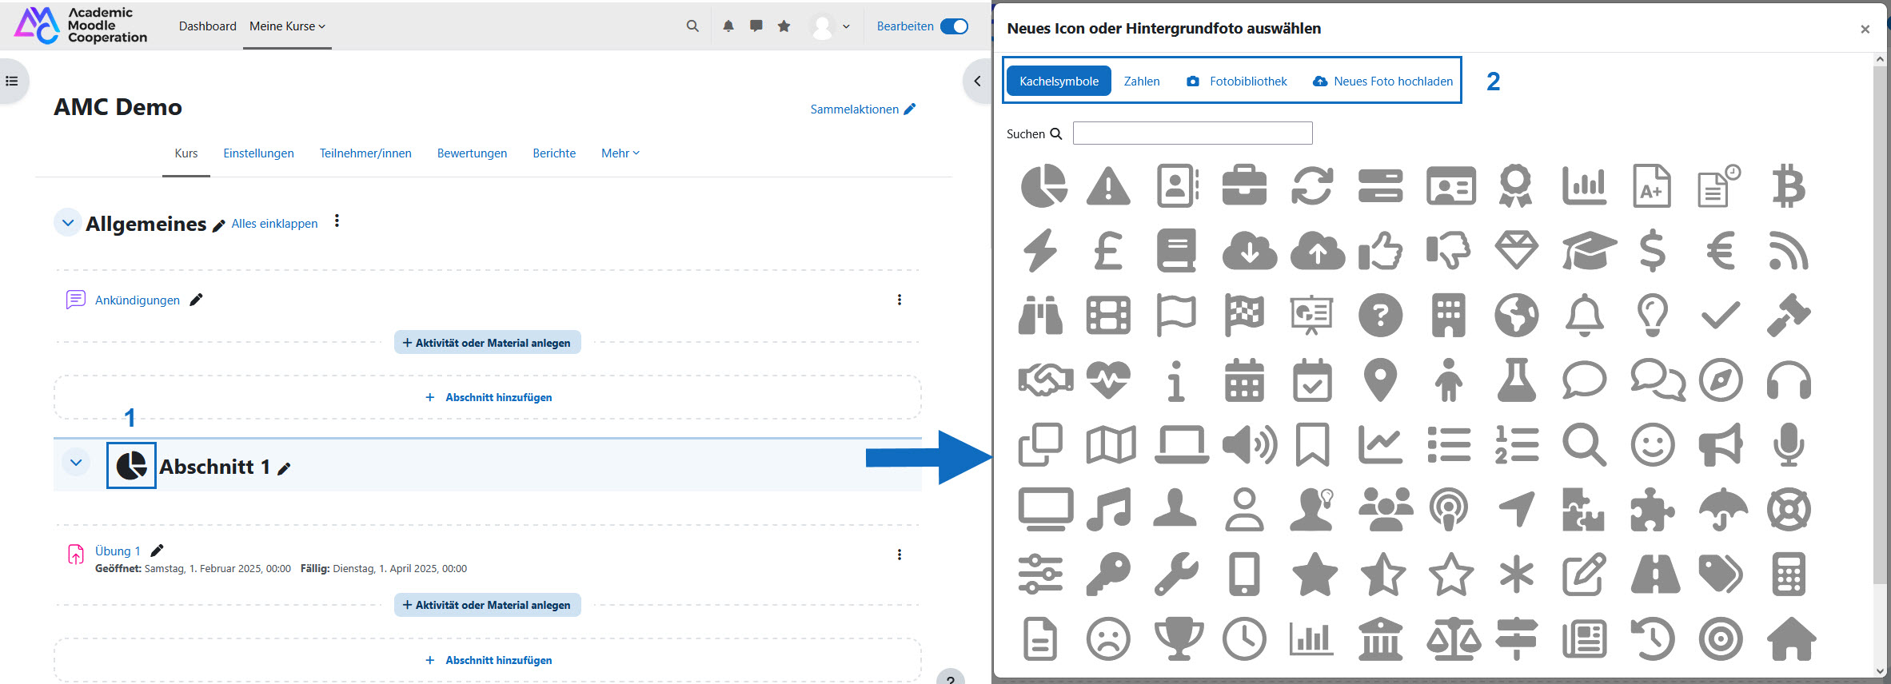Image resolution: width=1891 pixels, height=684 pixels.
Task: Open the Übung 1 activity link
Action: 118,551
